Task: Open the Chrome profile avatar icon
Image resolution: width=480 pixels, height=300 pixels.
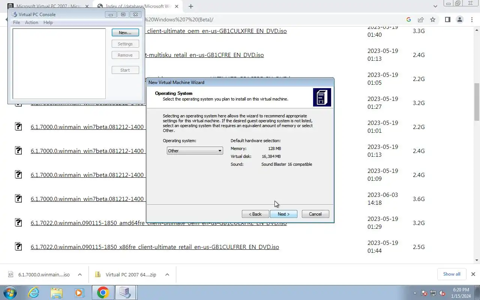Action: (460, 19)
